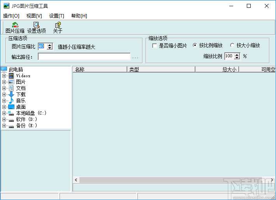Choose the 按比例缩放 radio option
Screen dimensions: 276x200
coord(195,46)
